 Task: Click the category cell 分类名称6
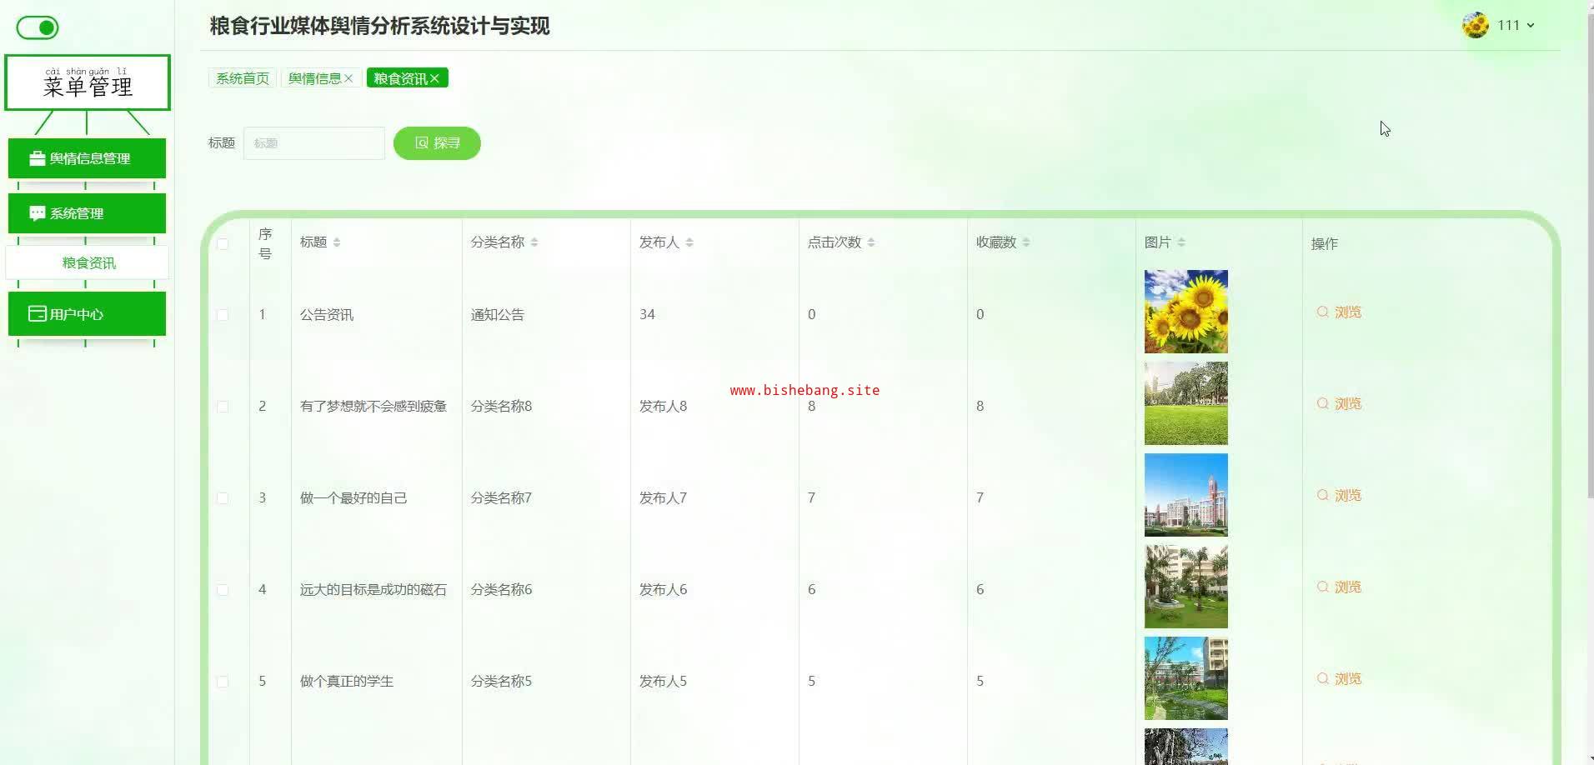501,590
